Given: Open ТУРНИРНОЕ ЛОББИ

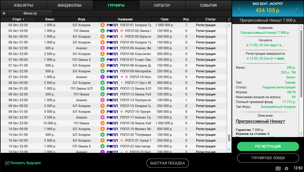Looking at the screenshot, I should (x=268, y=158).
